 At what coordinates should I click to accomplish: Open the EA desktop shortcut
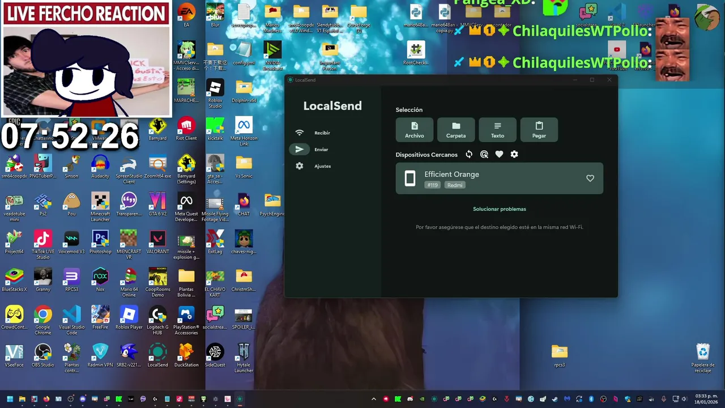[x=186, y=15]
